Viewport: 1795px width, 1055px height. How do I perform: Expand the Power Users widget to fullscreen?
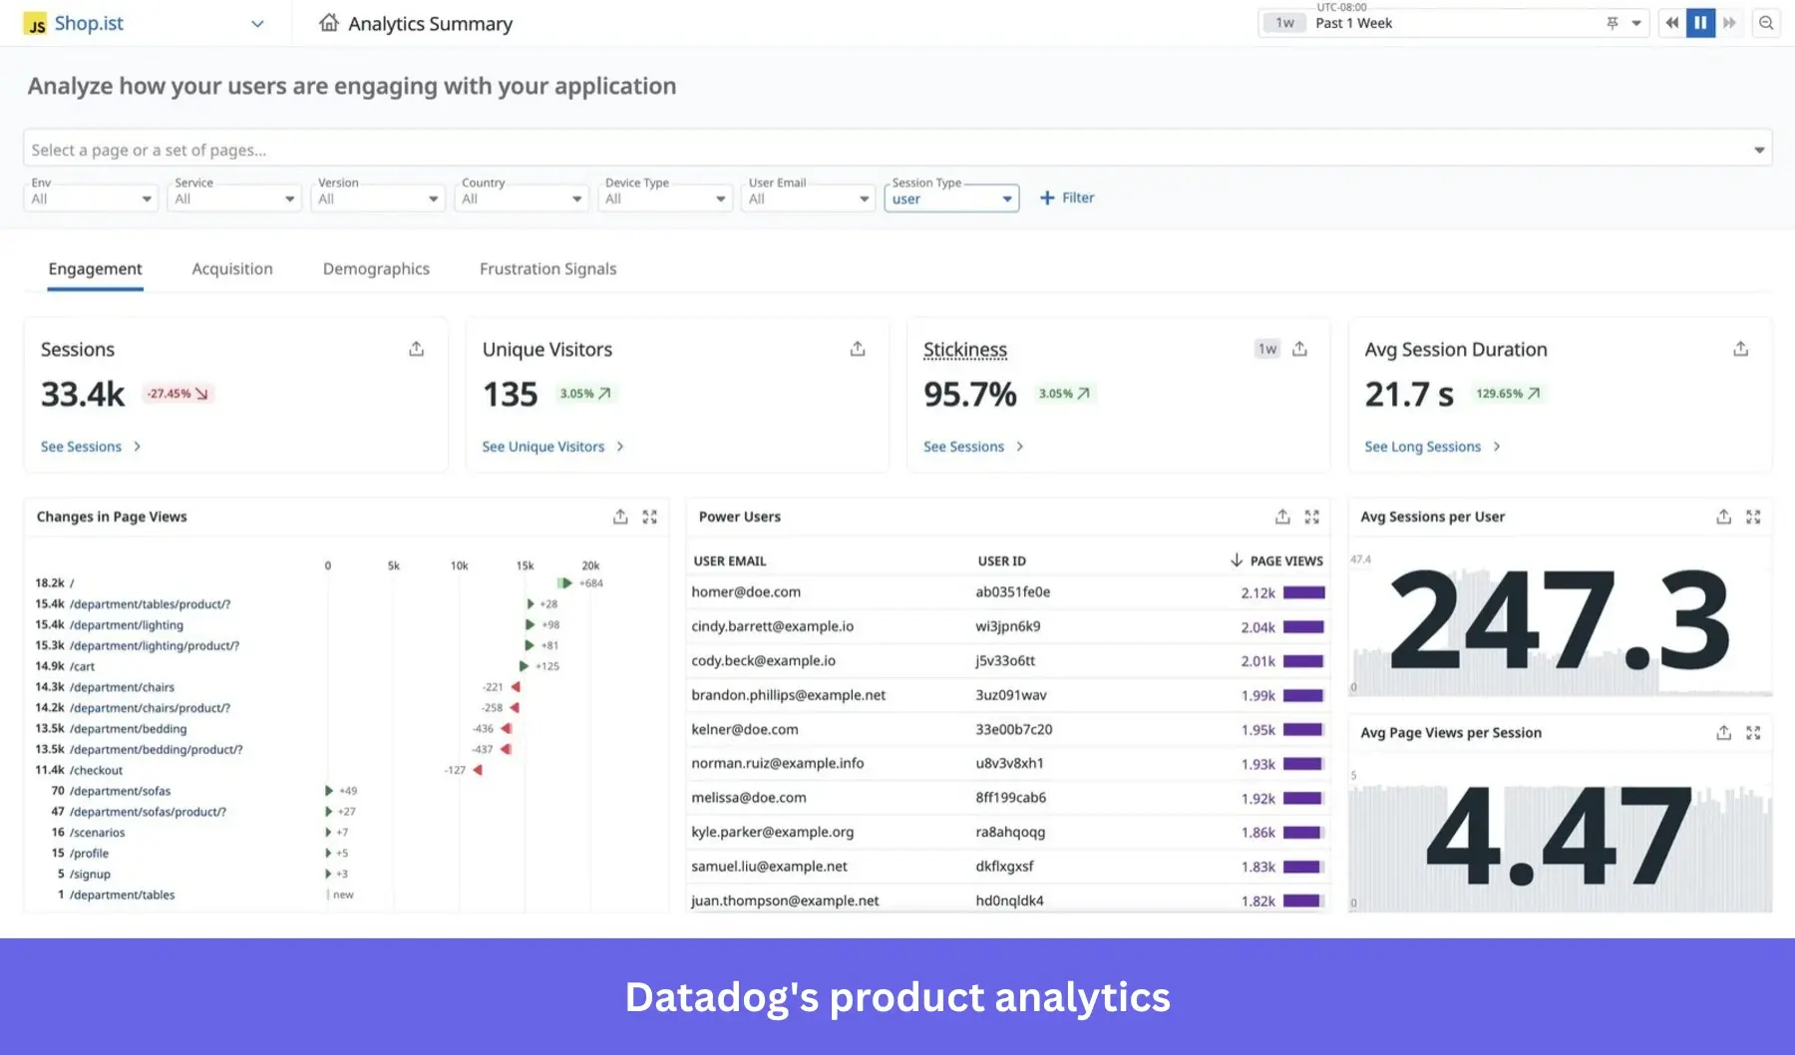(x=1312, y=517)
